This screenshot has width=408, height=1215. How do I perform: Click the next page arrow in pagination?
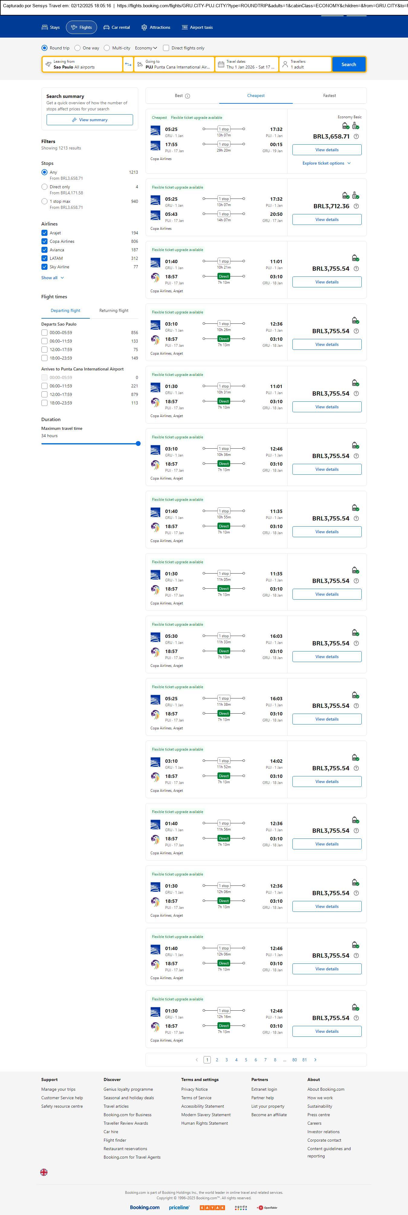[315, 1060]
